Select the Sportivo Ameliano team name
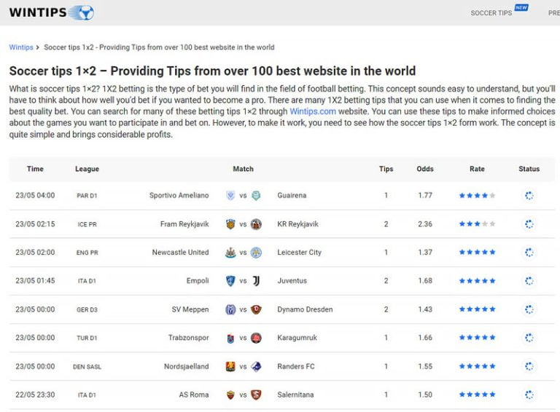Image resolution: width=560 pixels, height=412 pixels. click(179, 195)
